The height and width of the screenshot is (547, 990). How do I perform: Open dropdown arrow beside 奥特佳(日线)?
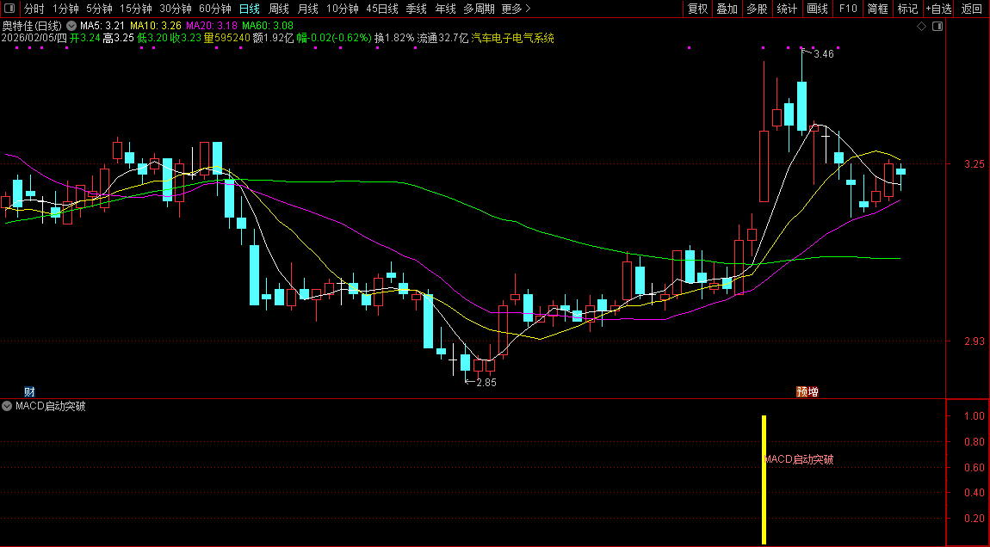pyautogui.click(x=71, y=26)
